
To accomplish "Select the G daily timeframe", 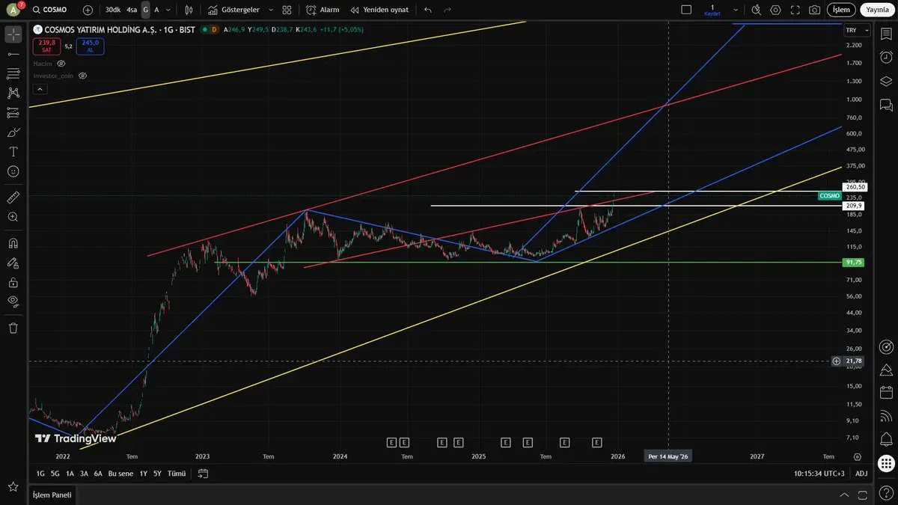I will pyautogui.click(x=145, y=10).
